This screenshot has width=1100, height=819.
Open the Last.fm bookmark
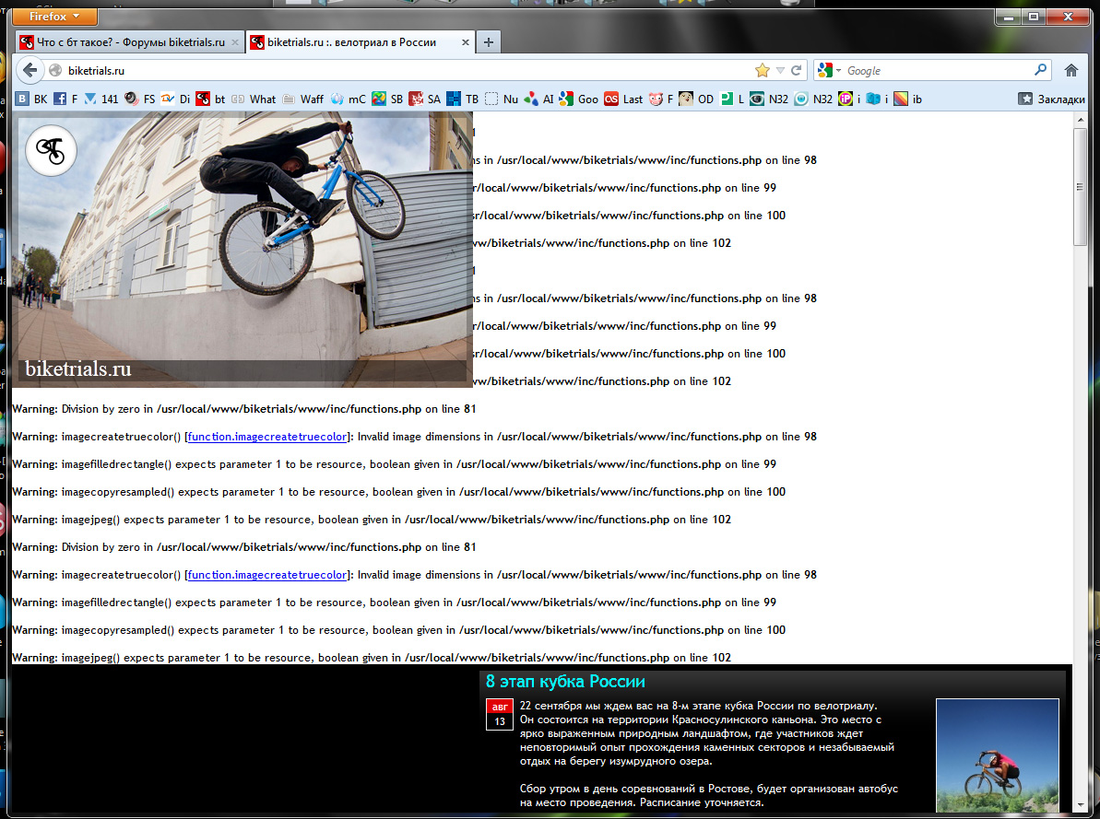point(623,99)
